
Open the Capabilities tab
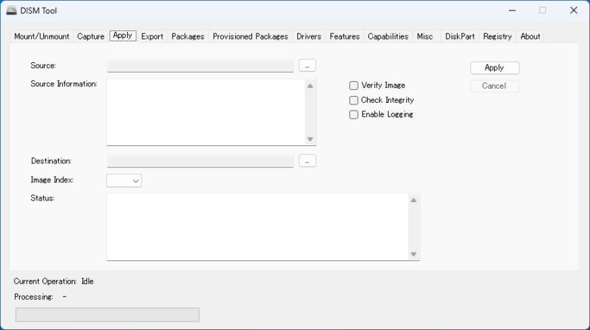point(388,36)
